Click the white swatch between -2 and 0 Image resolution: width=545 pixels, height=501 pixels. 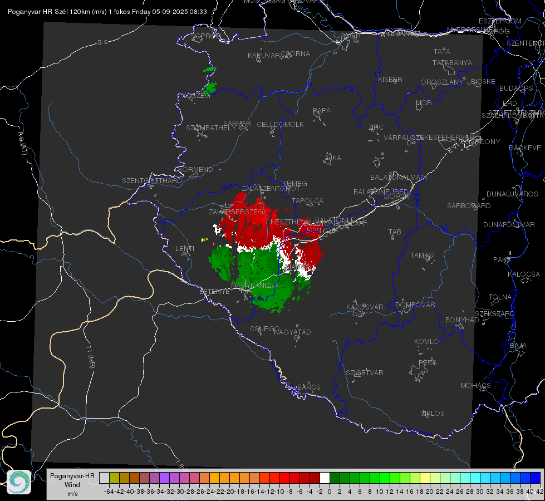(x=325, y=478)
